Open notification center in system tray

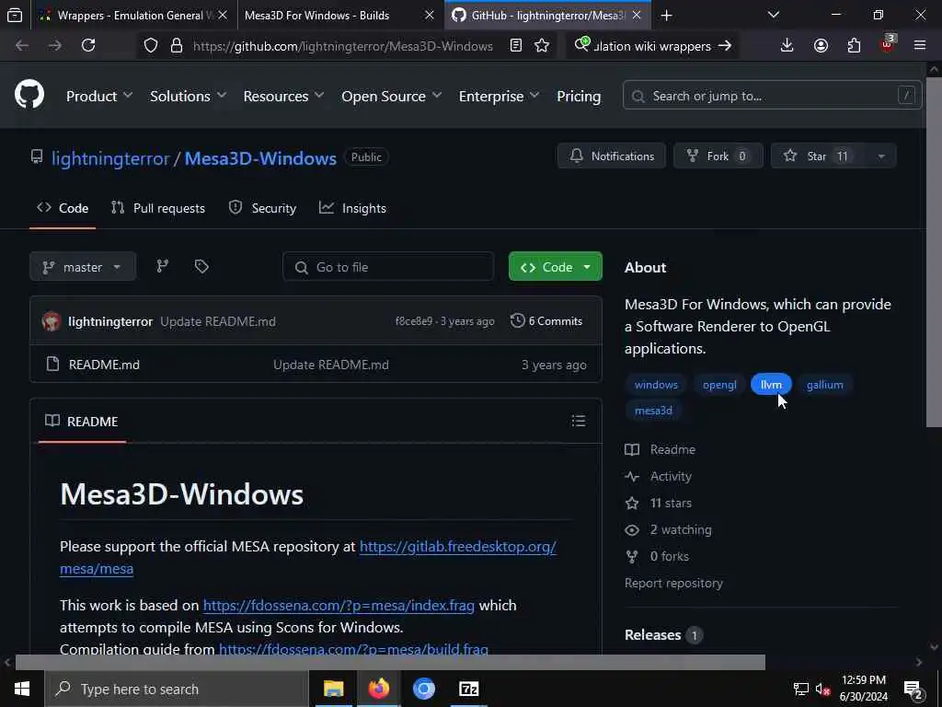[913, 690]
